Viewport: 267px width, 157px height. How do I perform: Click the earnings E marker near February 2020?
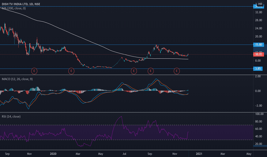(71, 71)
